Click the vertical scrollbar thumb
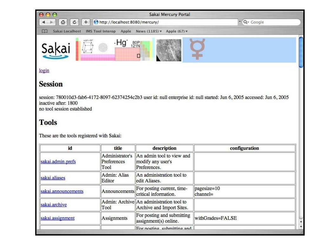Viewport: 325px width, 244px height. pos(301,52)
